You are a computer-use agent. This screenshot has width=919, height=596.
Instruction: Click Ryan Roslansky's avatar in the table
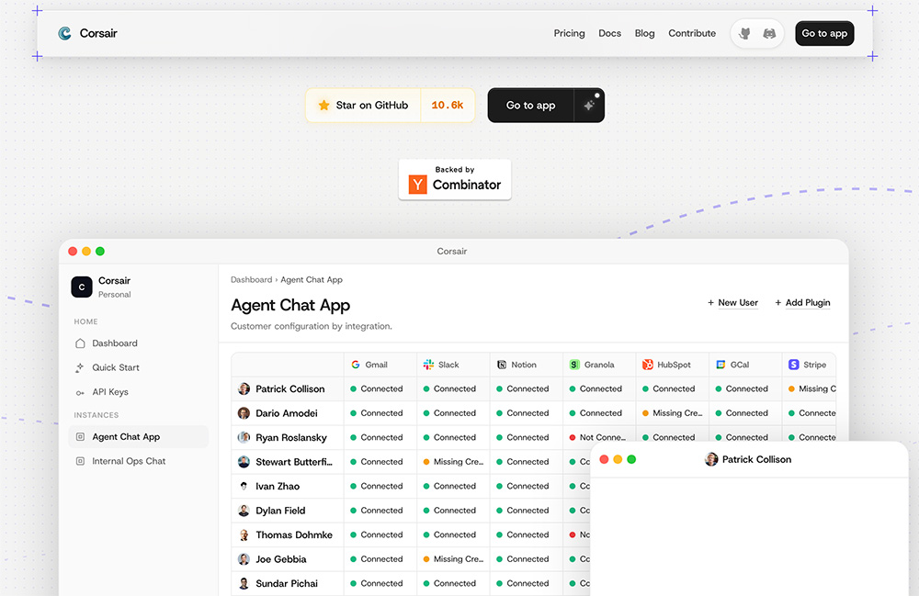[244, 437]
